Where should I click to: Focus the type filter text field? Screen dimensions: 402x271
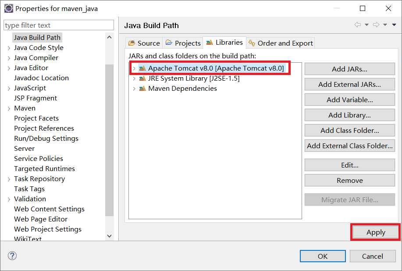59,25
